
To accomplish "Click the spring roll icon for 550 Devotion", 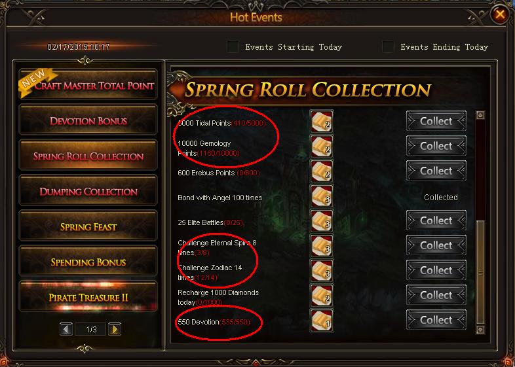I will click(322, 321).
